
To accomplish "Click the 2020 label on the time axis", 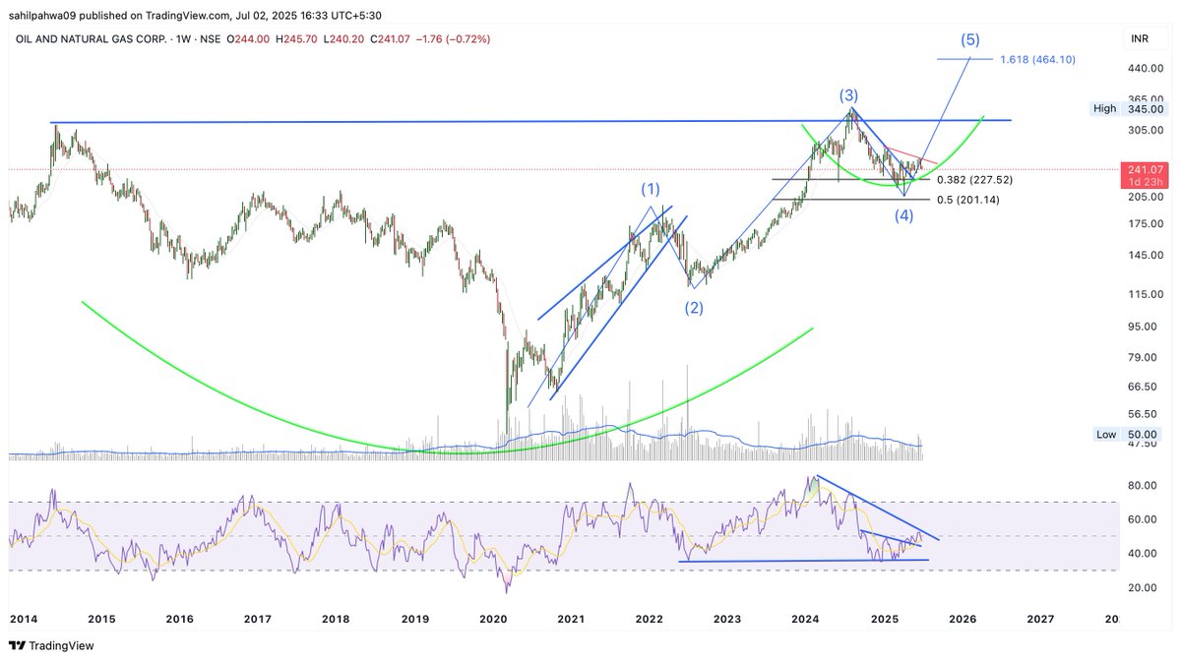I will click(493, 620).
